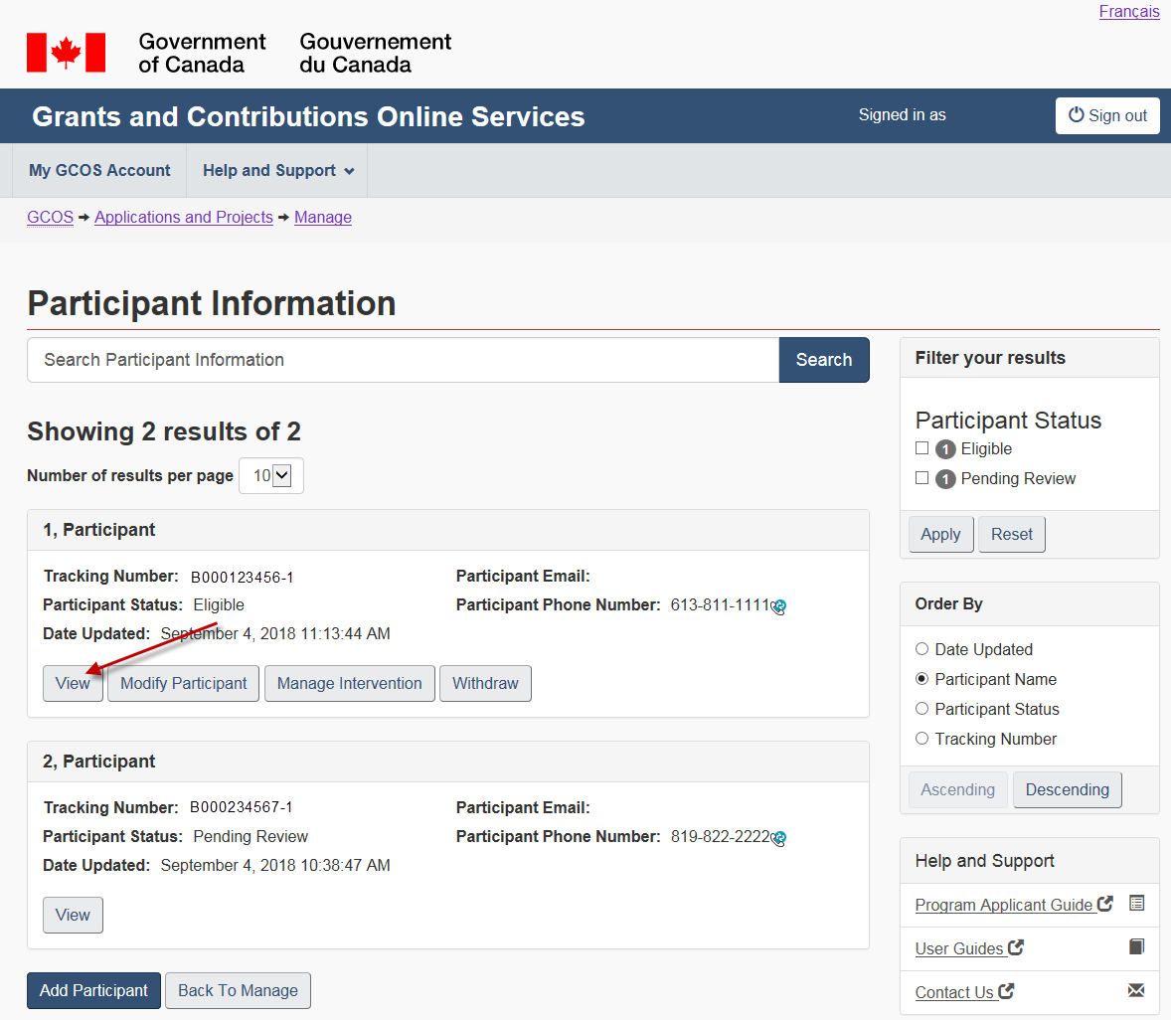Tick the Pending Review status checkbox

coord(922,478)
